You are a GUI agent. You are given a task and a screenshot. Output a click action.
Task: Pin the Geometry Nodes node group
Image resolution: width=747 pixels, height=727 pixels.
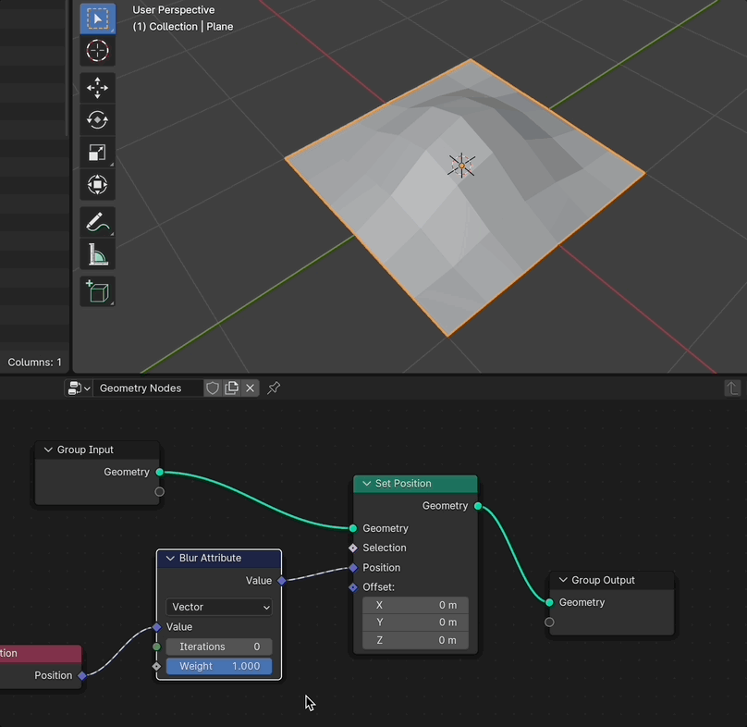(273, 388)
